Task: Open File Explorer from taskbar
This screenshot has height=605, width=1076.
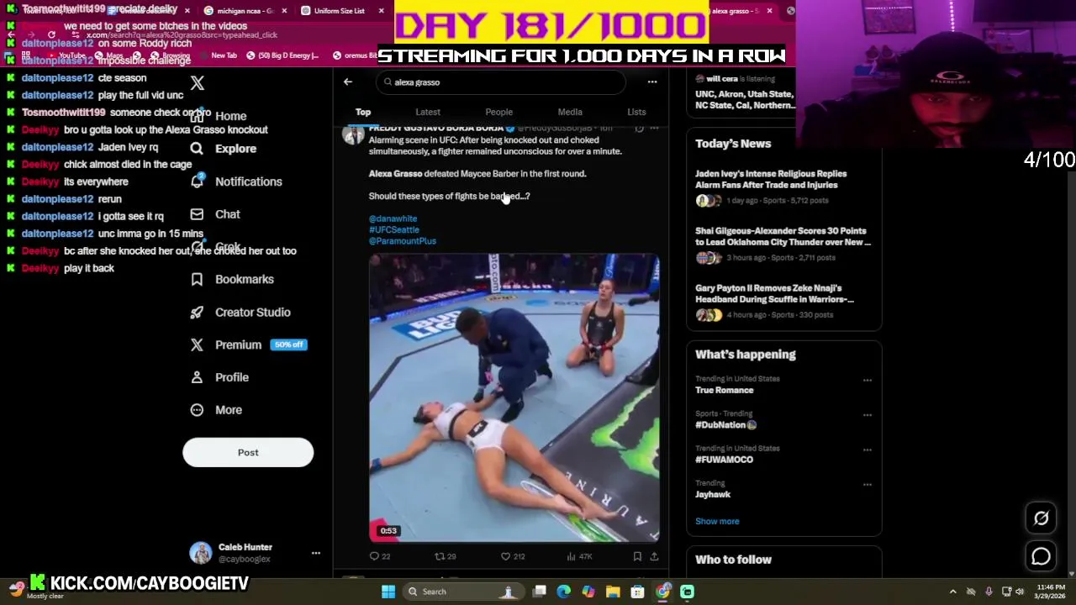Action: (x=613, y=592)
